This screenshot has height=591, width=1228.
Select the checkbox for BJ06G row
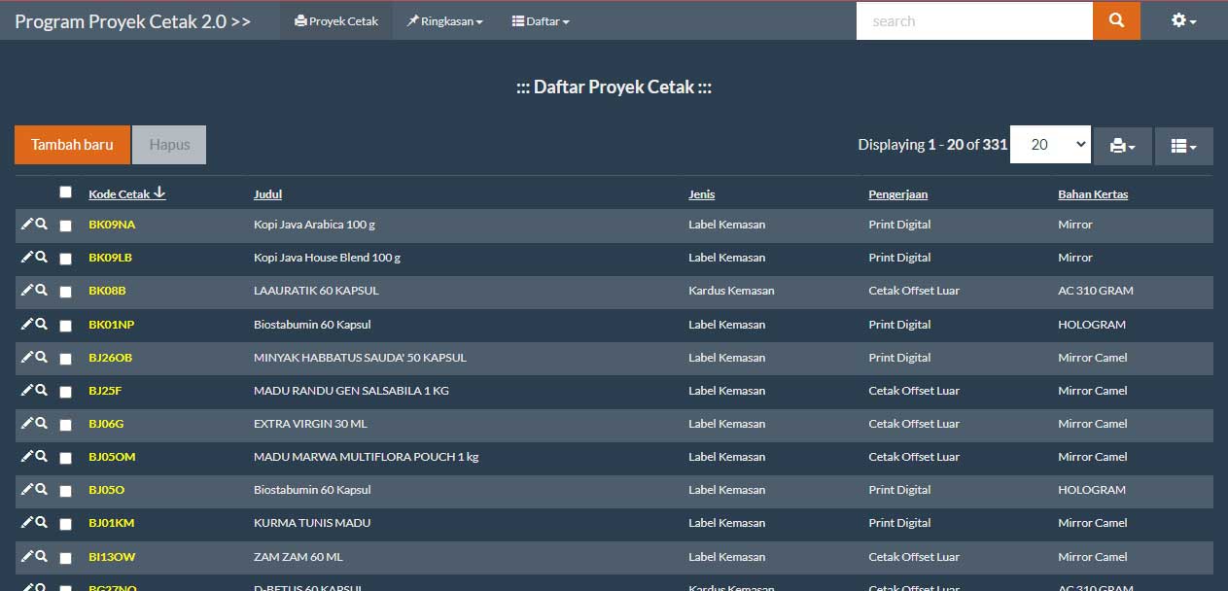[65, 425]
